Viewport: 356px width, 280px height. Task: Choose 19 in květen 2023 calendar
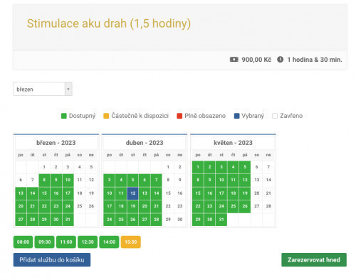point(245,193)
